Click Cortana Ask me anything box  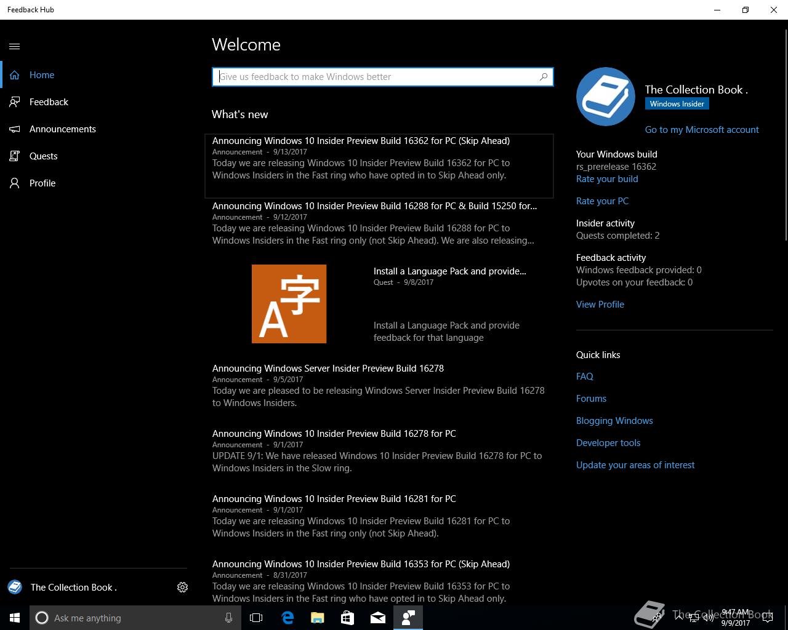pos(135,618)
